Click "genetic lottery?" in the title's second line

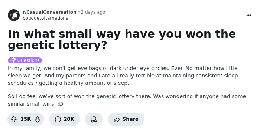coord(57,45)
